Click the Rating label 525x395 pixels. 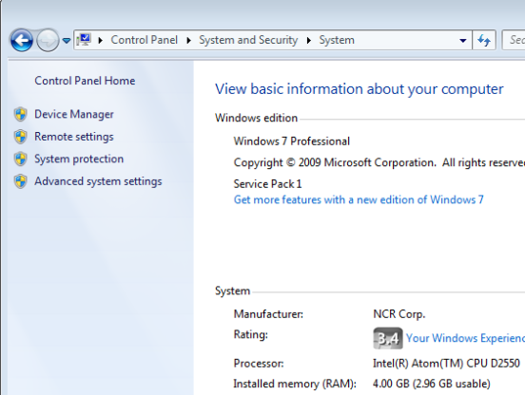click(251, 334)
